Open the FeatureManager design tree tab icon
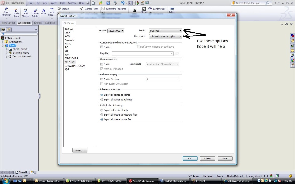 coord(3,29)
